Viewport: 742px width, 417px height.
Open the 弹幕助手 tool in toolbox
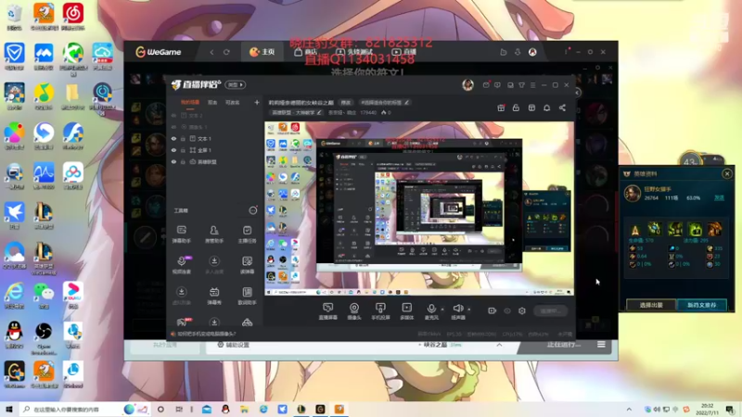tap(181, 234)
